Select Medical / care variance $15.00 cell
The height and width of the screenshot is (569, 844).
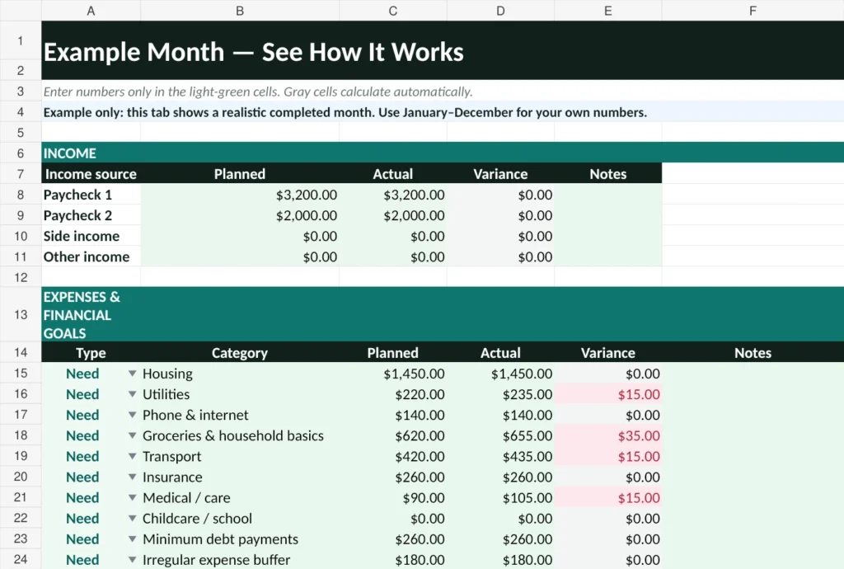tap(608, 497)
